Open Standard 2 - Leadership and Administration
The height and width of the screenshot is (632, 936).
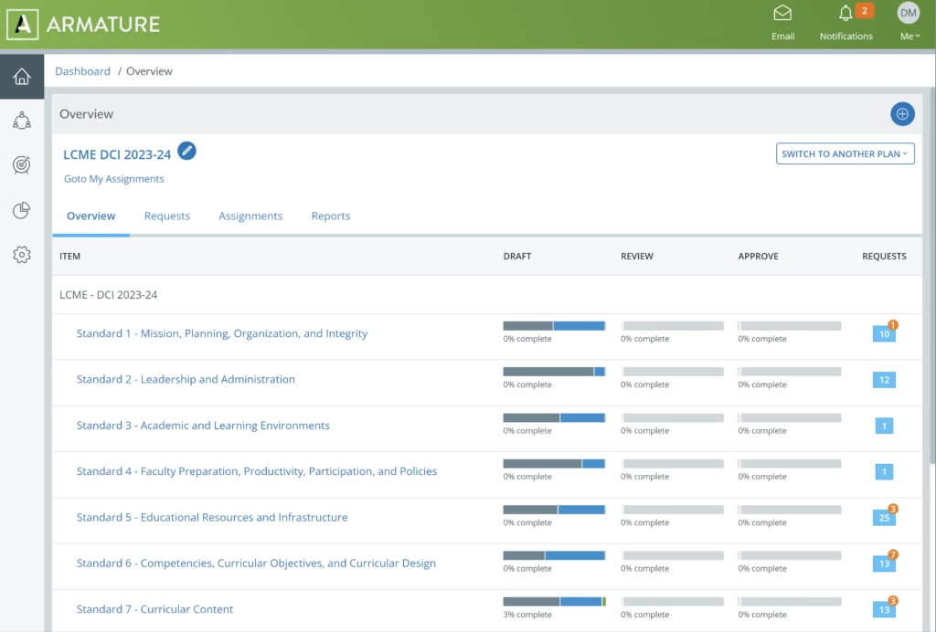click(186, 379)
